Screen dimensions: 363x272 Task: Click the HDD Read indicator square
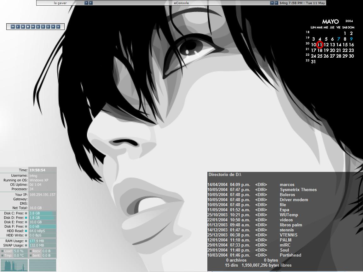(26, 231)
